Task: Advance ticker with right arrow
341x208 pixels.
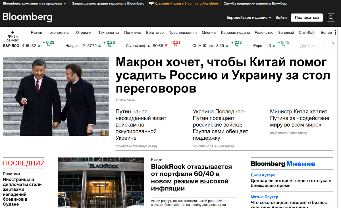Action: pyautogui.click(x=333, y=44)
